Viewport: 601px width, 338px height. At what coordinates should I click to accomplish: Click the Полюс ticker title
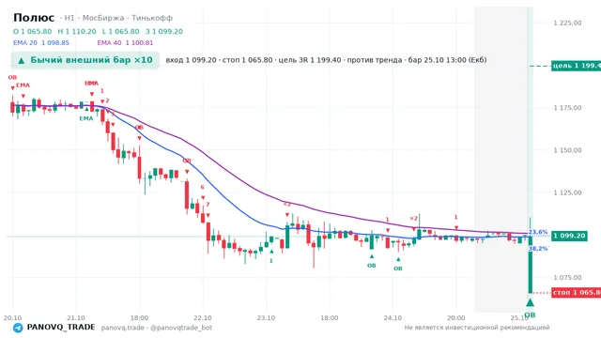click(34, 18)
